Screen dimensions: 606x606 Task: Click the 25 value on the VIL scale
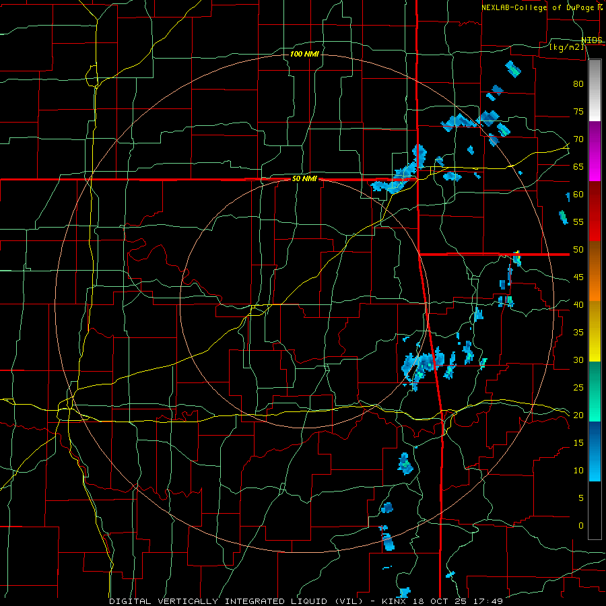(578, 388)
